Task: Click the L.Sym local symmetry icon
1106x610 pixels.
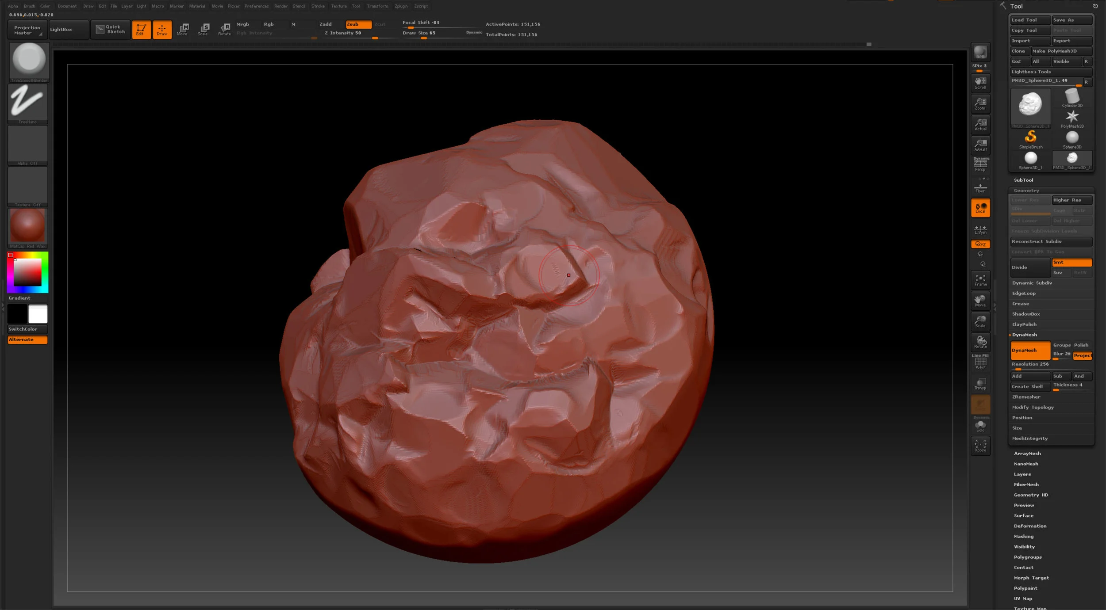Action: tap(980, 230)
